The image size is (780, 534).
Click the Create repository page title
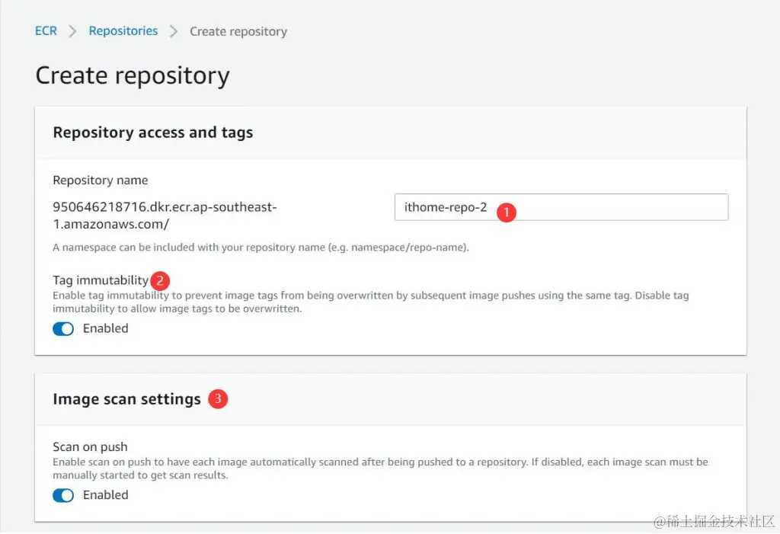coord(133,75)
